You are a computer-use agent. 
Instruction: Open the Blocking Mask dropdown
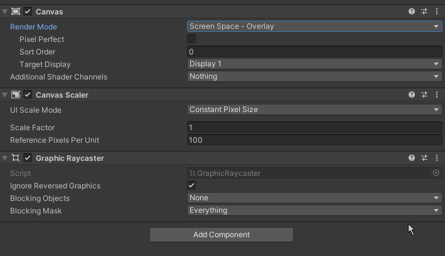[x=315, y=210]
